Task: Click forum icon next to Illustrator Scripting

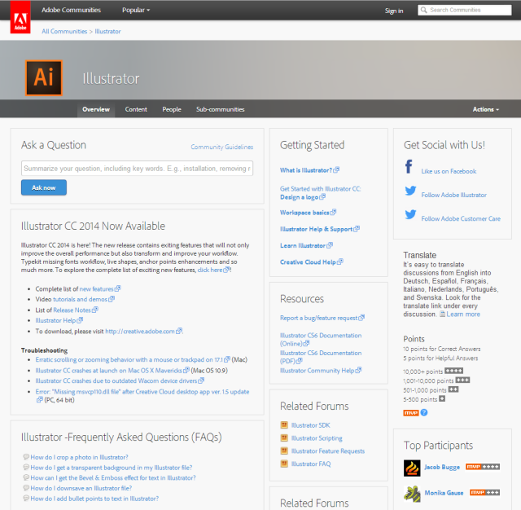Action: coord(284,437)
